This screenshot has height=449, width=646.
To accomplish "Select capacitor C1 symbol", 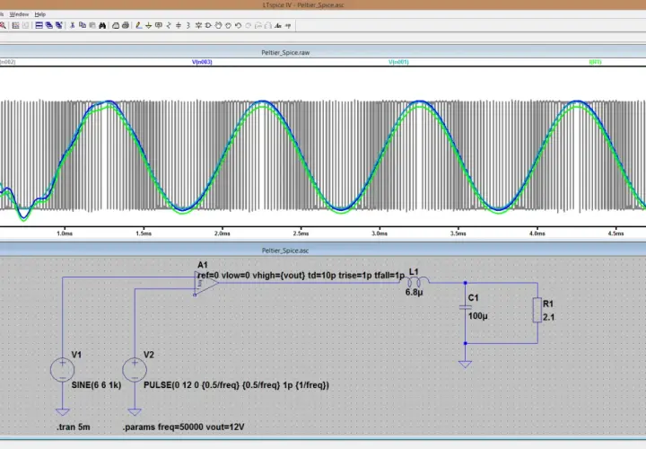I will [465, 307].
